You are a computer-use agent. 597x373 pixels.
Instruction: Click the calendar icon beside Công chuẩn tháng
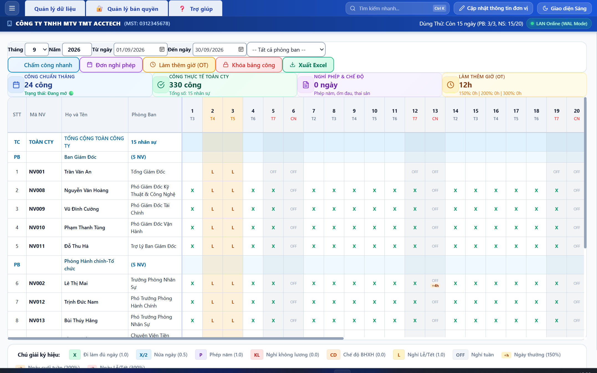click(16, 85)
